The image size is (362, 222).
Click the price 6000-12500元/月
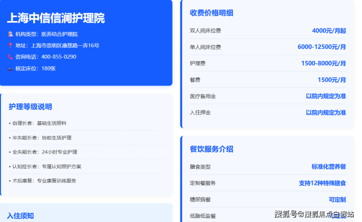pyautogui.click(x=321, y=47)
